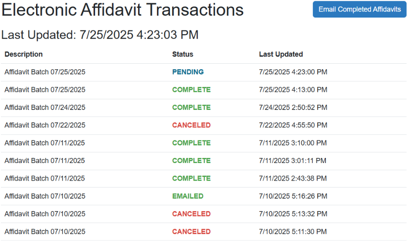The height and width of the screenshot is (242, 408).
Task: Open the batch updated 7/11/2025 3:01:11 PM
Action: [x=204, y=161]
